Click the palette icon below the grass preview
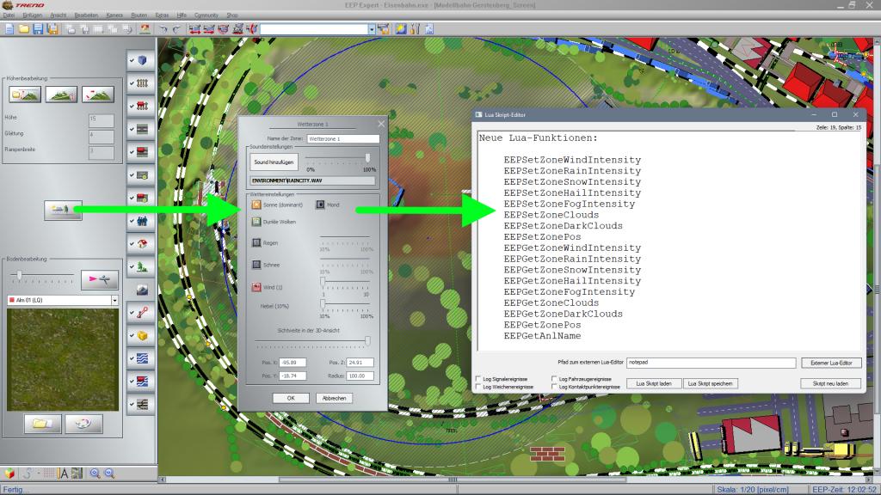The image size is (881, 495). (x=83, y=424)
